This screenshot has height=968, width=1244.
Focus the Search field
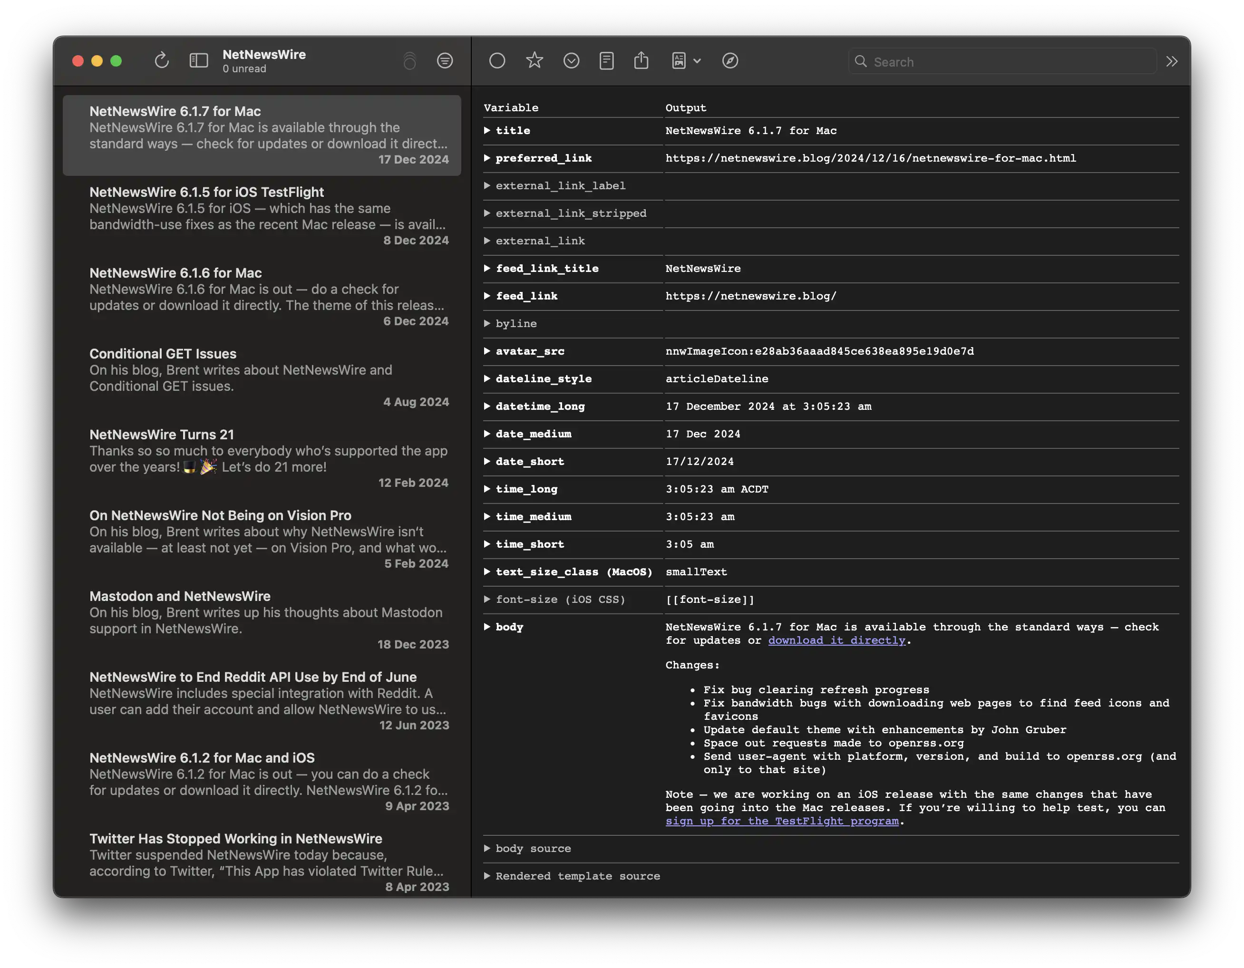[x=1002, y=61]
